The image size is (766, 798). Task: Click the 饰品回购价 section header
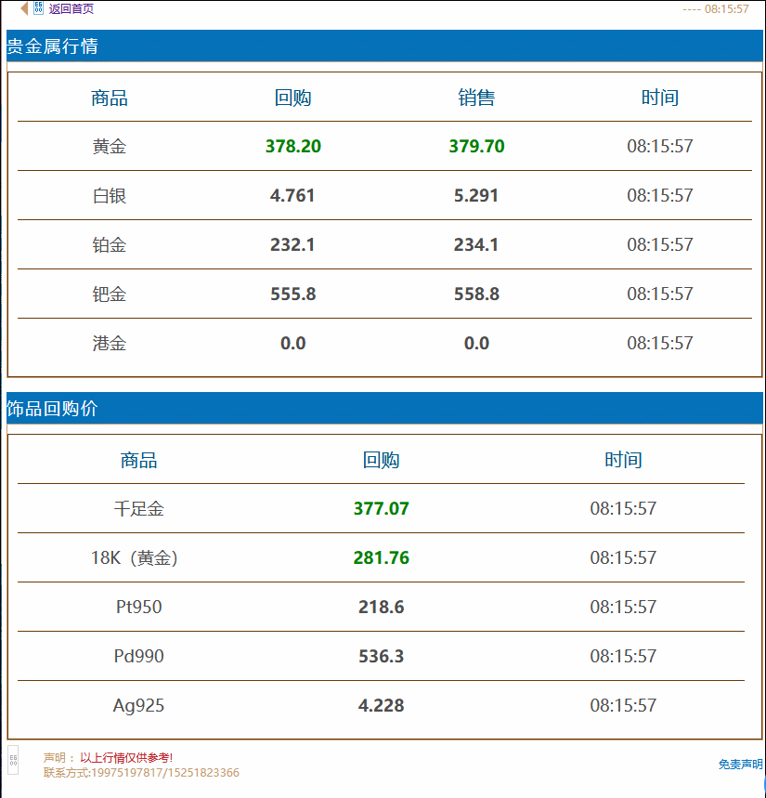click(x=53, y=409)
